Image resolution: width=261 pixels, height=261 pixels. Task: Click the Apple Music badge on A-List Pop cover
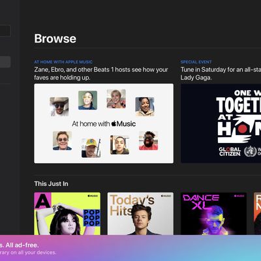tap(93, 196)
